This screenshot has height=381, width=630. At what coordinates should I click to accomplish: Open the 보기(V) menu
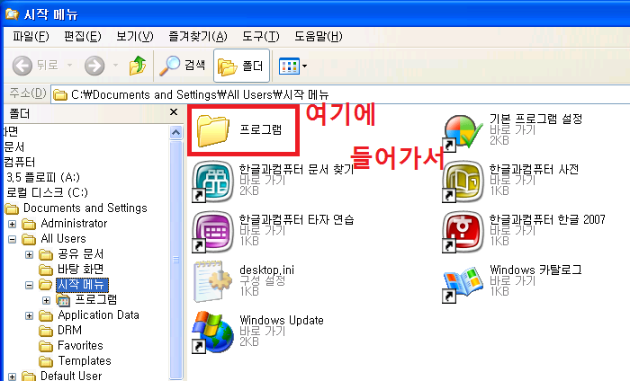[x=135, y=37]
